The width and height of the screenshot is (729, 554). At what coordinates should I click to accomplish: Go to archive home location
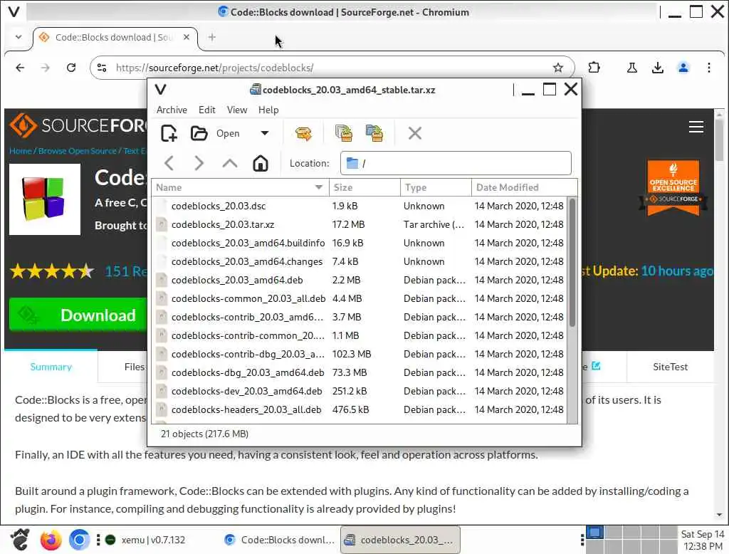tap(261, 163)
